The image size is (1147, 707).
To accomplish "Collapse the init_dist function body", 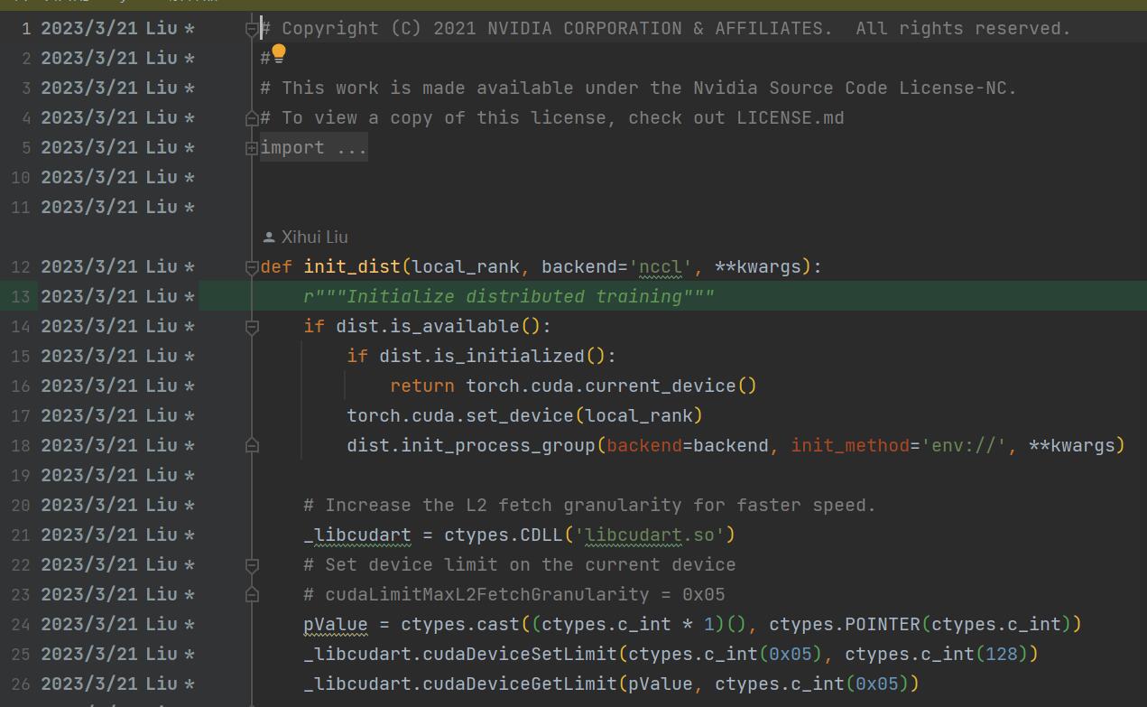I will click(x=252, y=266).
